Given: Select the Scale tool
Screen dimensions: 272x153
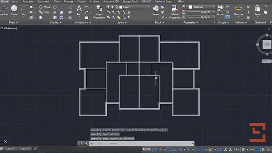Looking at the screenshot, I should pyautogui.click(x=55, y=17).
